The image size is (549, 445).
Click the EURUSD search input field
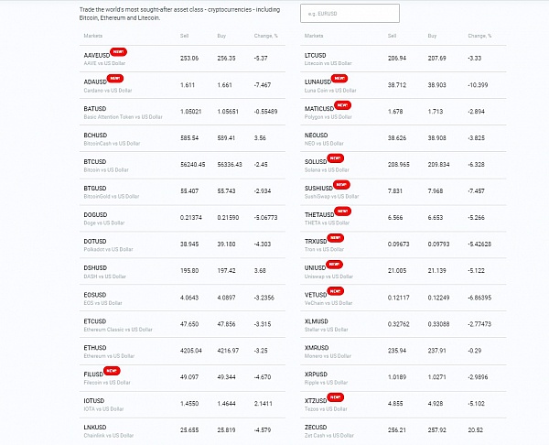[350, 13]
